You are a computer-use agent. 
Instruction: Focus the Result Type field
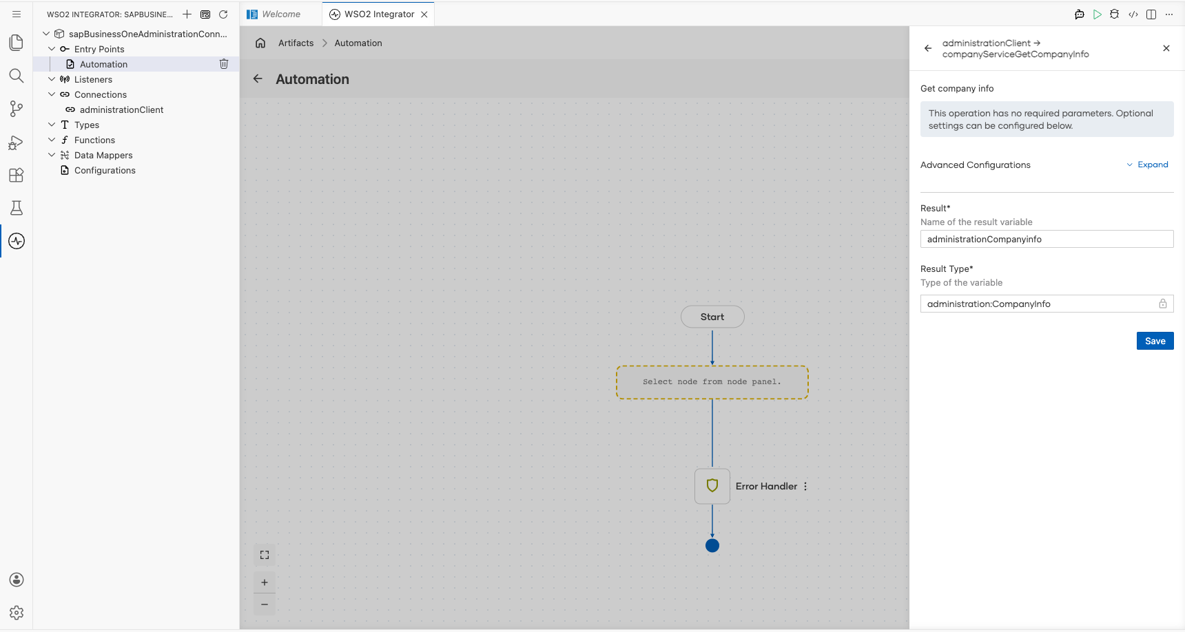click(1047, 304)
